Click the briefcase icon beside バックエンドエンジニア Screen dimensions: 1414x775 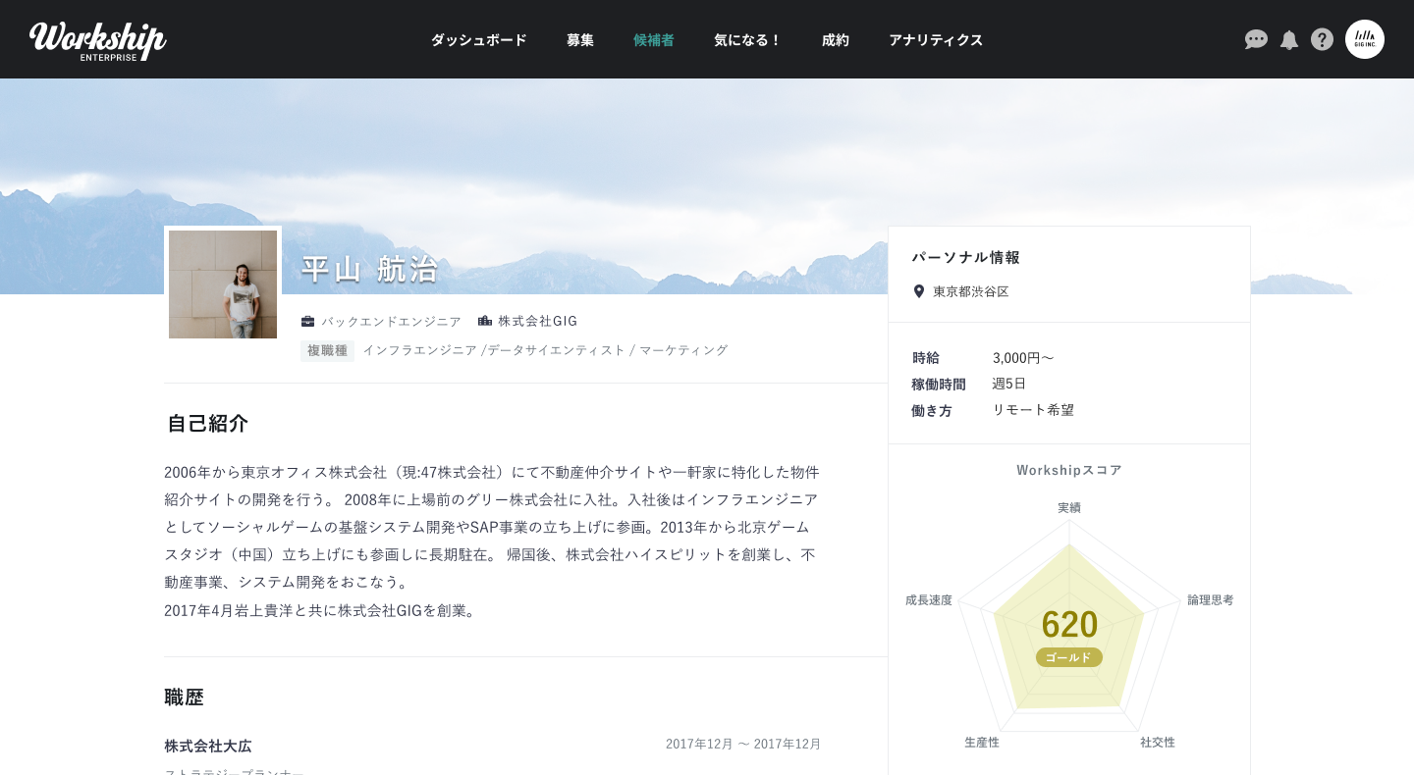(x=307, y=321)
